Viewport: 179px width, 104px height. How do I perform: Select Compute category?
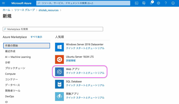pos(10,74)
